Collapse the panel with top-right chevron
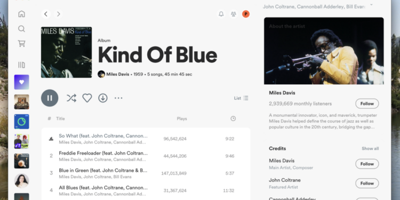The height and width of the screenshot is (200, 400). coord(371,5)
